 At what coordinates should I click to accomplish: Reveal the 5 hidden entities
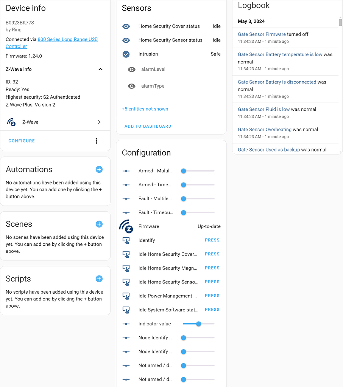(145, 108)
